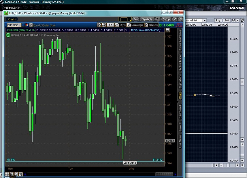The image size is (247, 178).
Task: Click the chart thumbnail icon right of TPOProfile
Action: click(168, 30)
